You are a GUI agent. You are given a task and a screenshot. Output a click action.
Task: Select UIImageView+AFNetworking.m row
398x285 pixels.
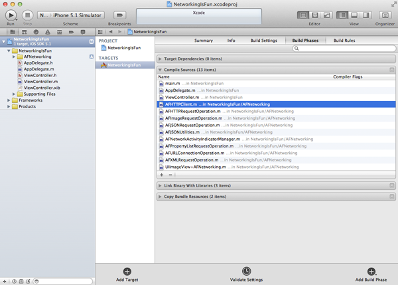pyautogui.click(x=276, y=167)
